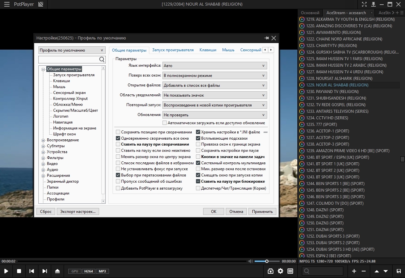Switch to the "Клавиши" tab

[208, 50]
